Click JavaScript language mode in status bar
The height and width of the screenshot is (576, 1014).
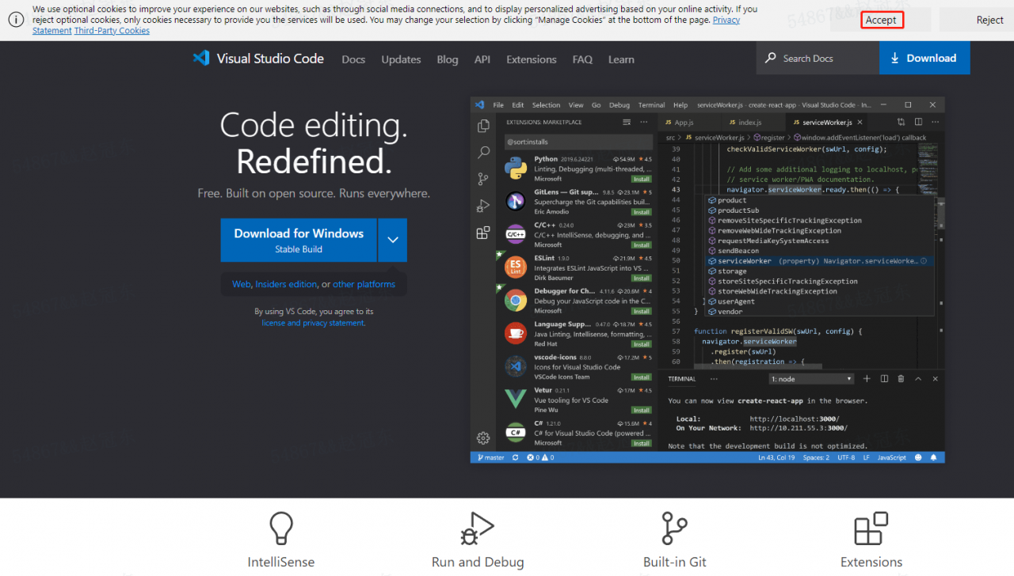coord(892,457)
